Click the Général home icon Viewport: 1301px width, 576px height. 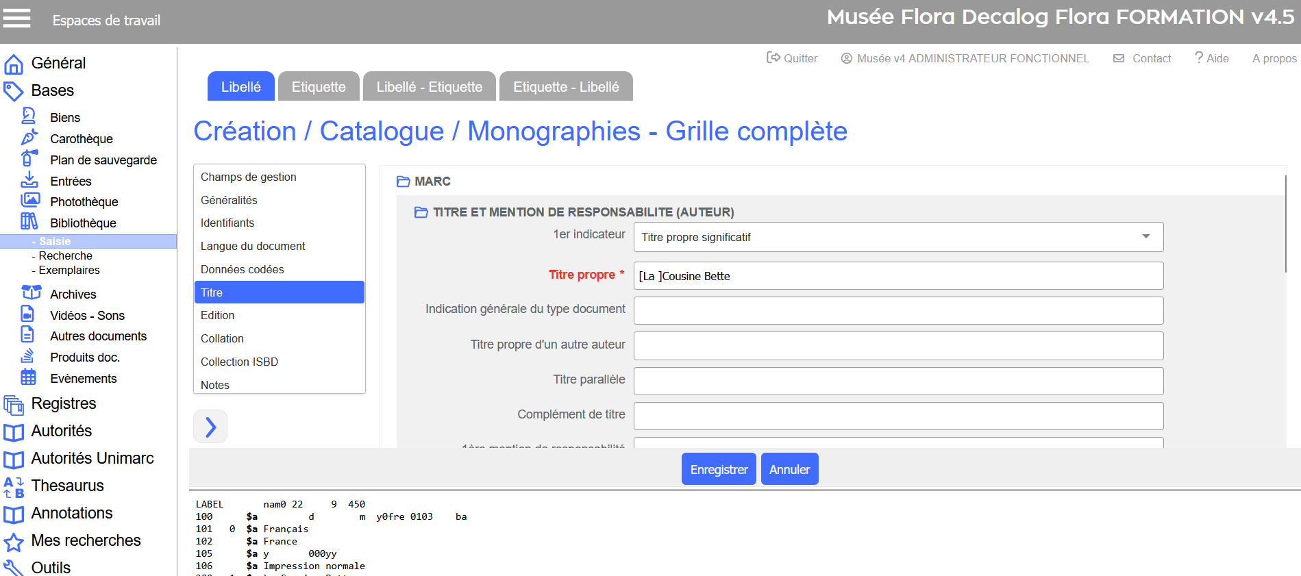pos(14,64)
